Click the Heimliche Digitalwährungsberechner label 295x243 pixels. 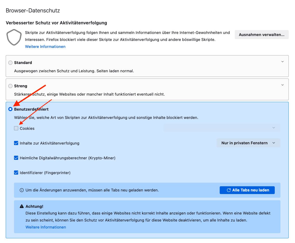click(x=68, y=158)
